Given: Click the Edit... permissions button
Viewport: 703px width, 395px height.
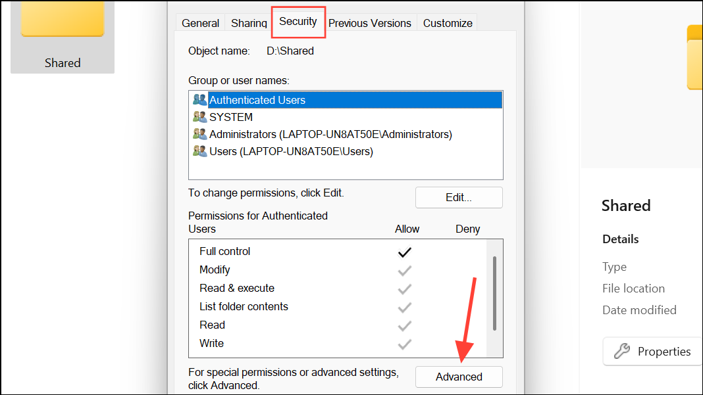Looking at the screenshot, I should (x=459, y=197).
